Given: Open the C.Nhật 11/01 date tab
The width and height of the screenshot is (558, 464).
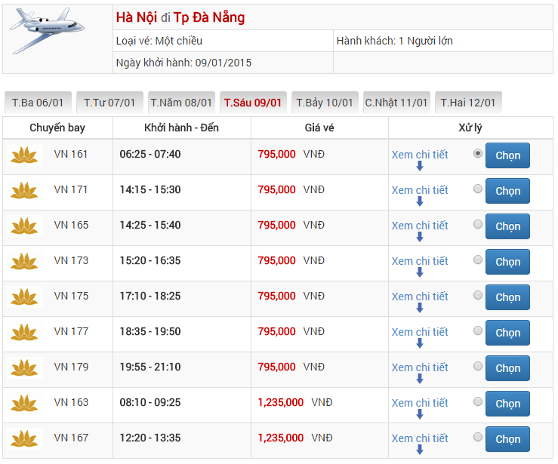Looking at the screenshot, I should [396, 103].
